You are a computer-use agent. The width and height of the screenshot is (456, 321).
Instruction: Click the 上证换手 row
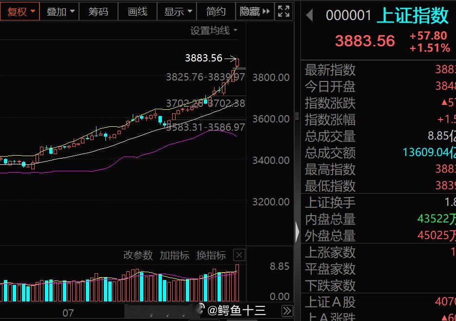coord(378,202)
